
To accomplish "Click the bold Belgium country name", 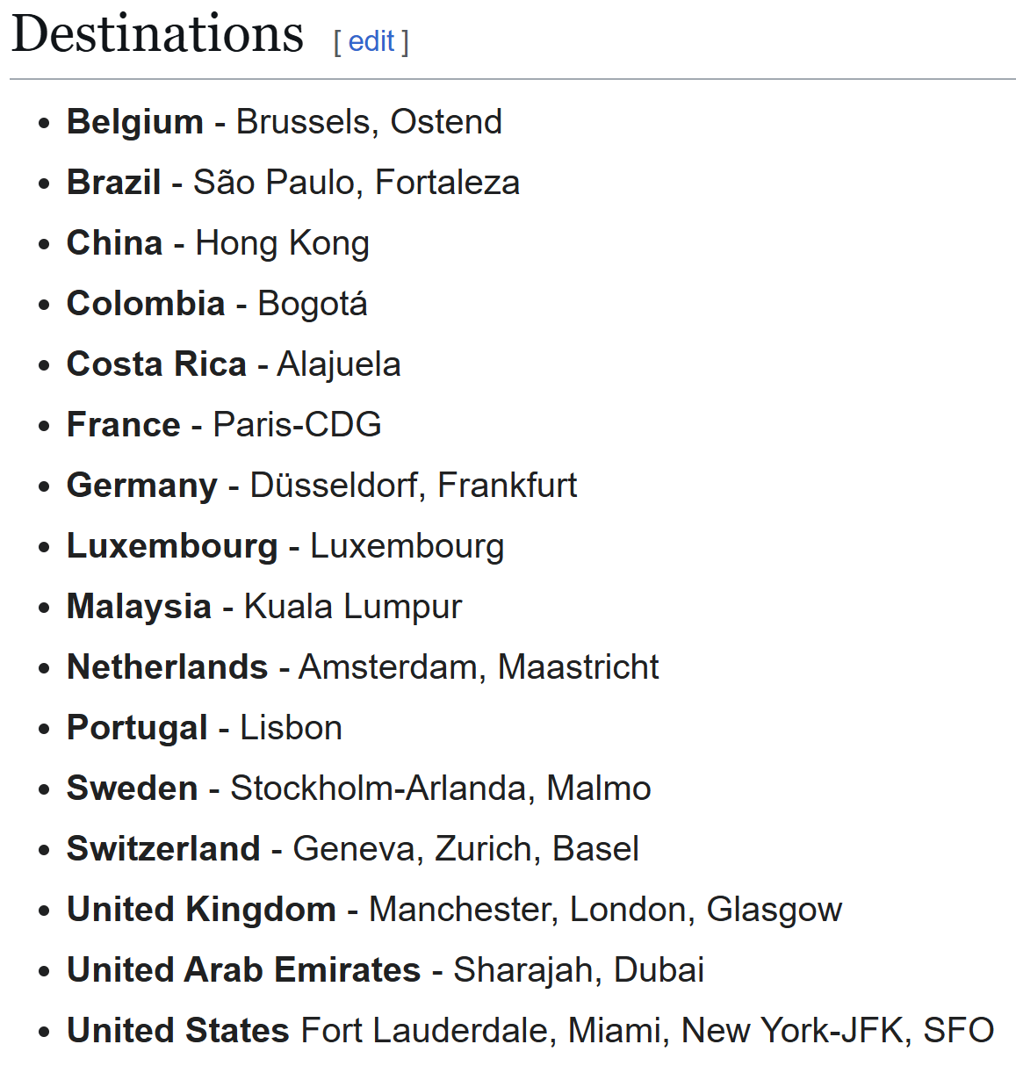I will 135,122.
